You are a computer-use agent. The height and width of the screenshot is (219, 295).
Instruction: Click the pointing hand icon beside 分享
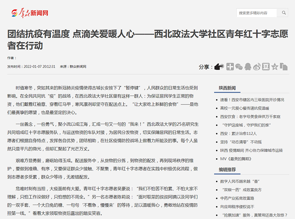pos(220,67)
